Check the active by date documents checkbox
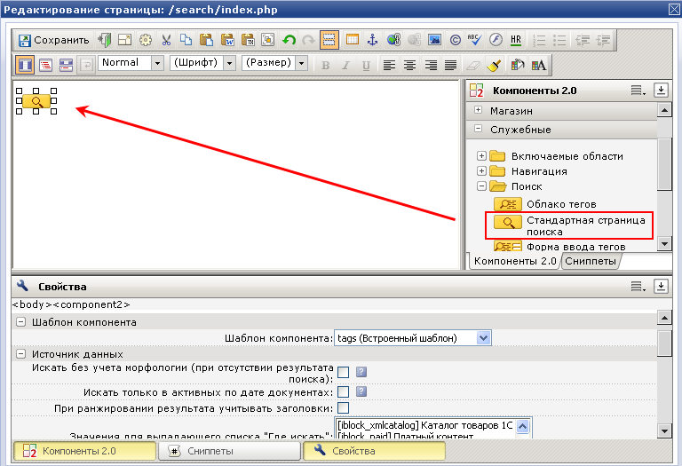The height and width of the screenshot is (466, 682). [343, 392]
